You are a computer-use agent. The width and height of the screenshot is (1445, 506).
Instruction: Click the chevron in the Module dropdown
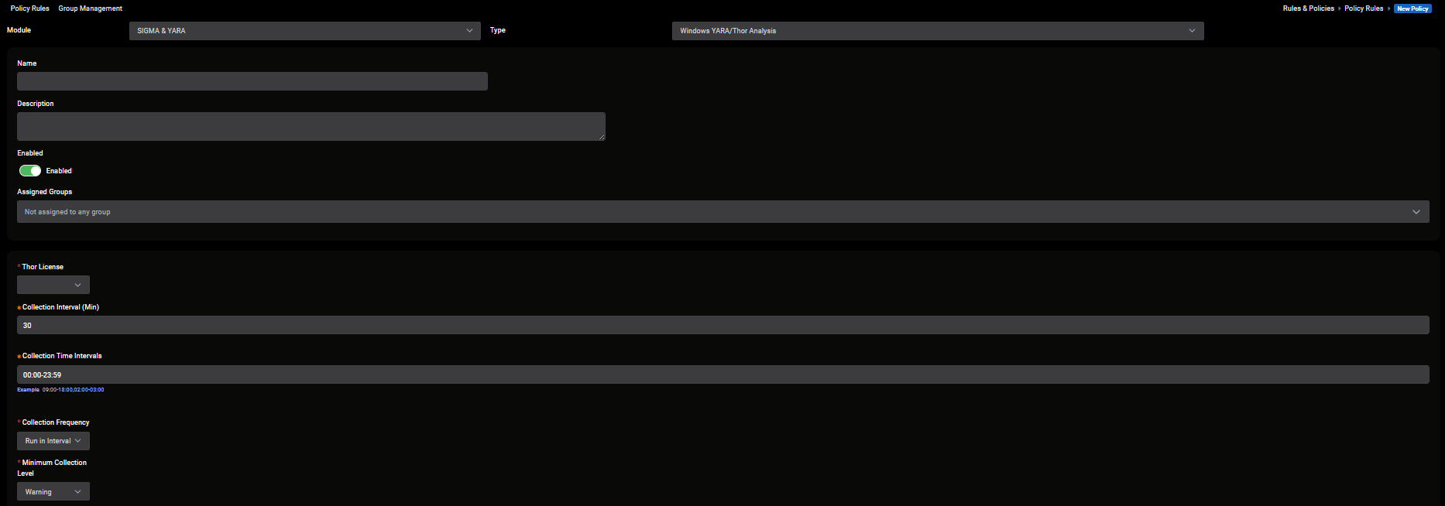click(469, 31)
